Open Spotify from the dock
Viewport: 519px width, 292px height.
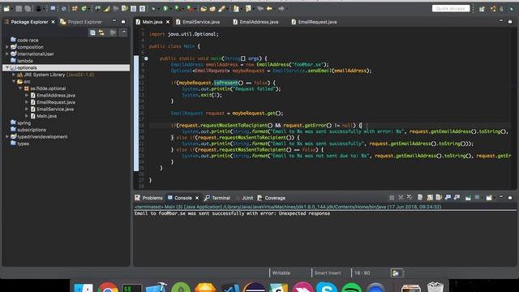click(351, 287)
